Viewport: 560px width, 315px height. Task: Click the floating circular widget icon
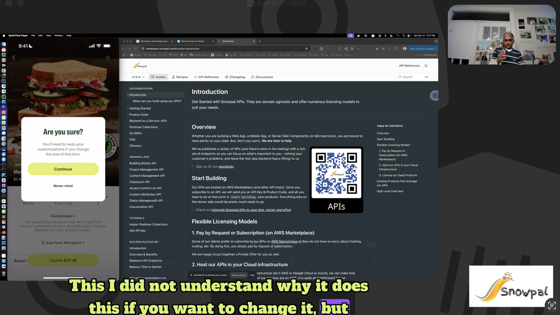pyautogui.click(x=434, y=96)
